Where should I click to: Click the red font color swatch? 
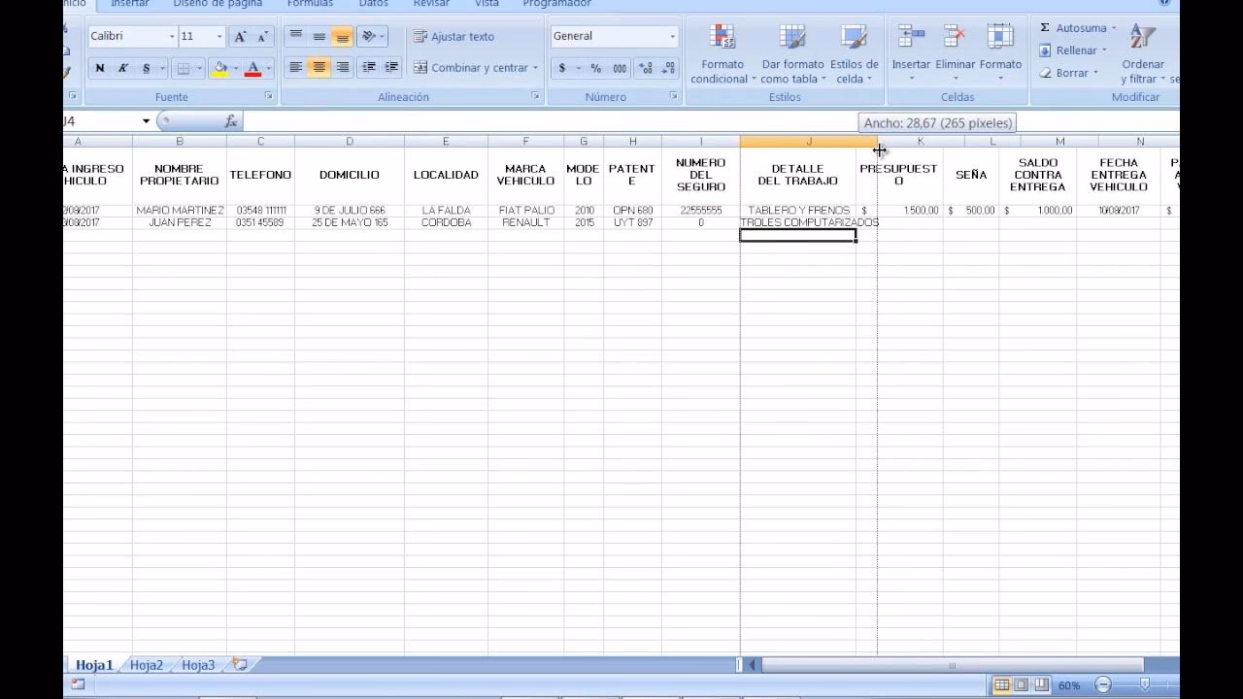252,68
